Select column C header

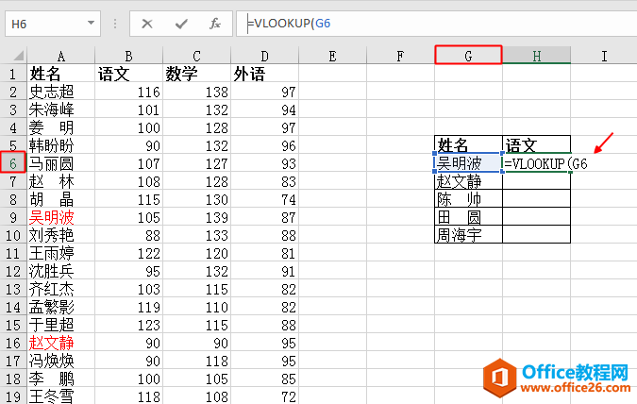pos(196,56)
